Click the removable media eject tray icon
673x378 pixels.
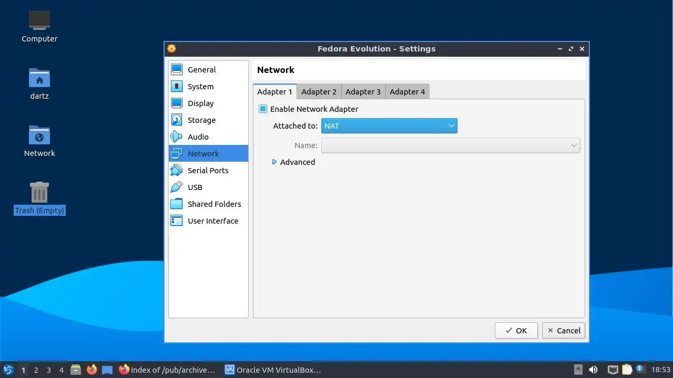point(578,370)
